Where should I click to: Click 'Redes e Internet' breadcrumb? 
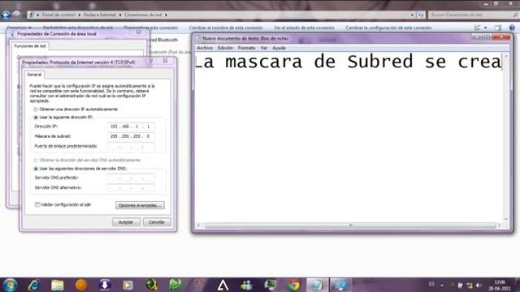[x=100, y=15]
